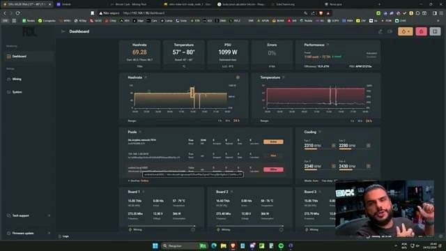Image resolution: width=446 pixels, height=251 pixels.
Task: Click the 57° – 80° temperature value
Action: click(184, 52)
